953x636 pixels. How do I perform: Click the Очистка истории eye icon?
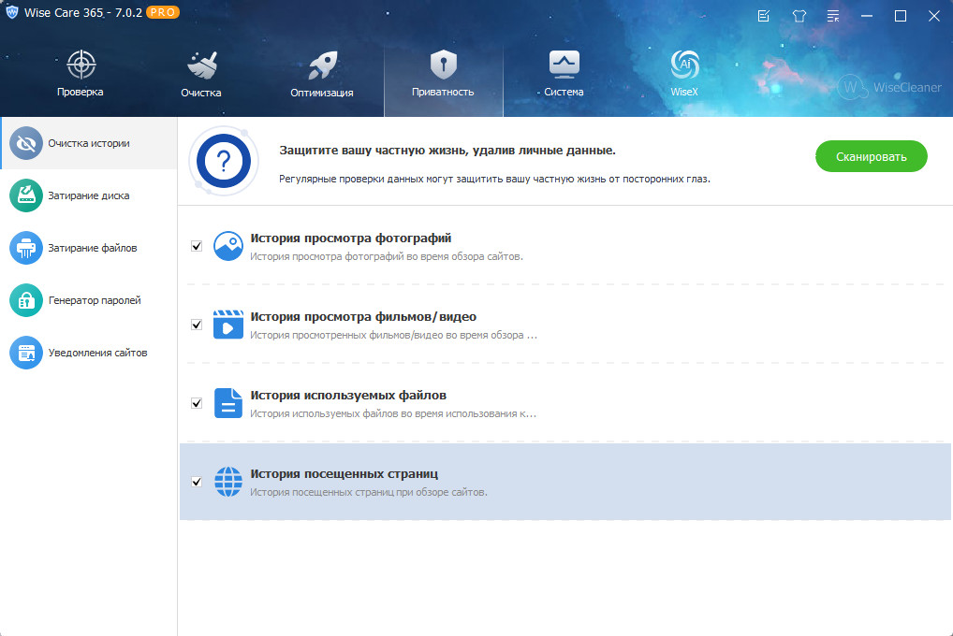point(26,143)
